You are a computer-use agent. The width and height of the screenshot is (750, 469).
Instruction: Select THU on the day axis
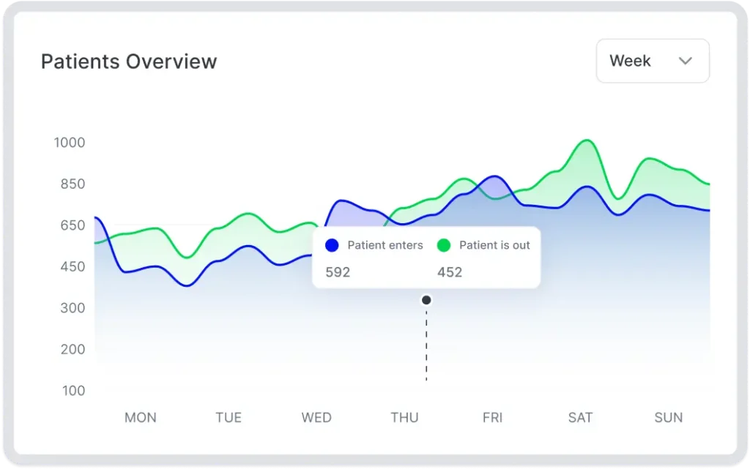[404, 418]
